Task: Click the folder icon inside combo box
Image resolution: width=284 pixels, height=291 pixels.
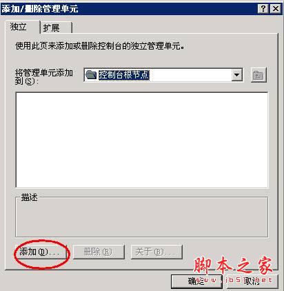Action: pos(91,75)
